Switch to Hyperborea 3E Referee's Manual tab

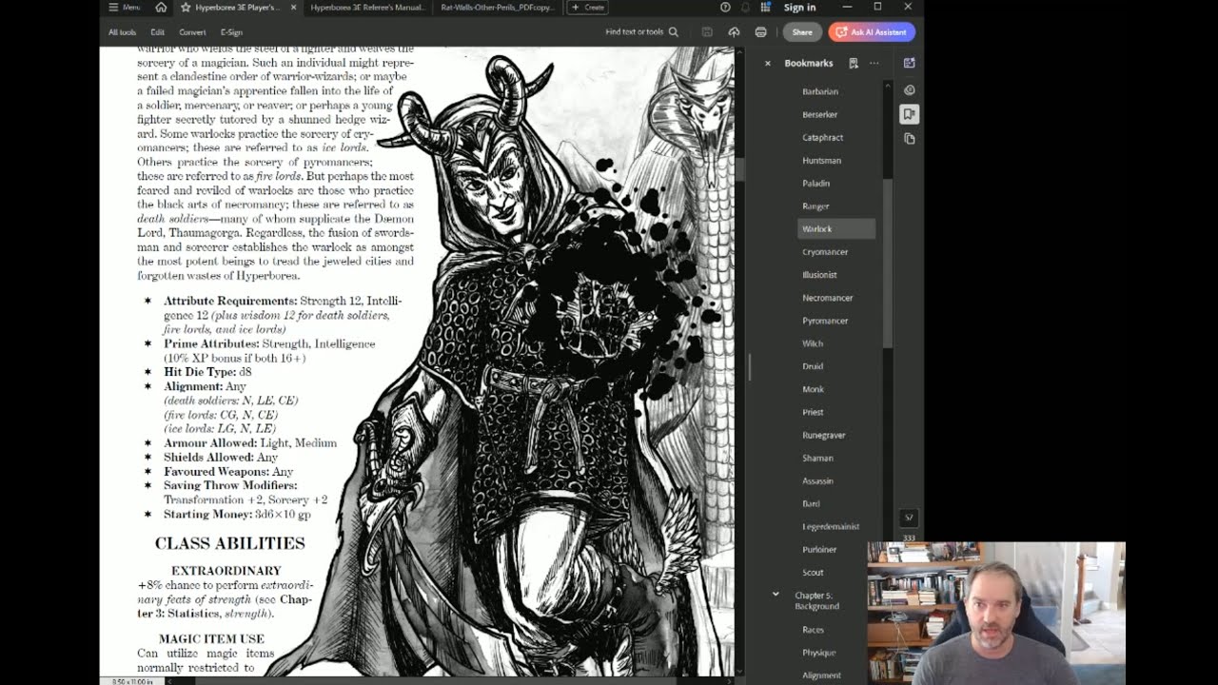coord(367,8)
